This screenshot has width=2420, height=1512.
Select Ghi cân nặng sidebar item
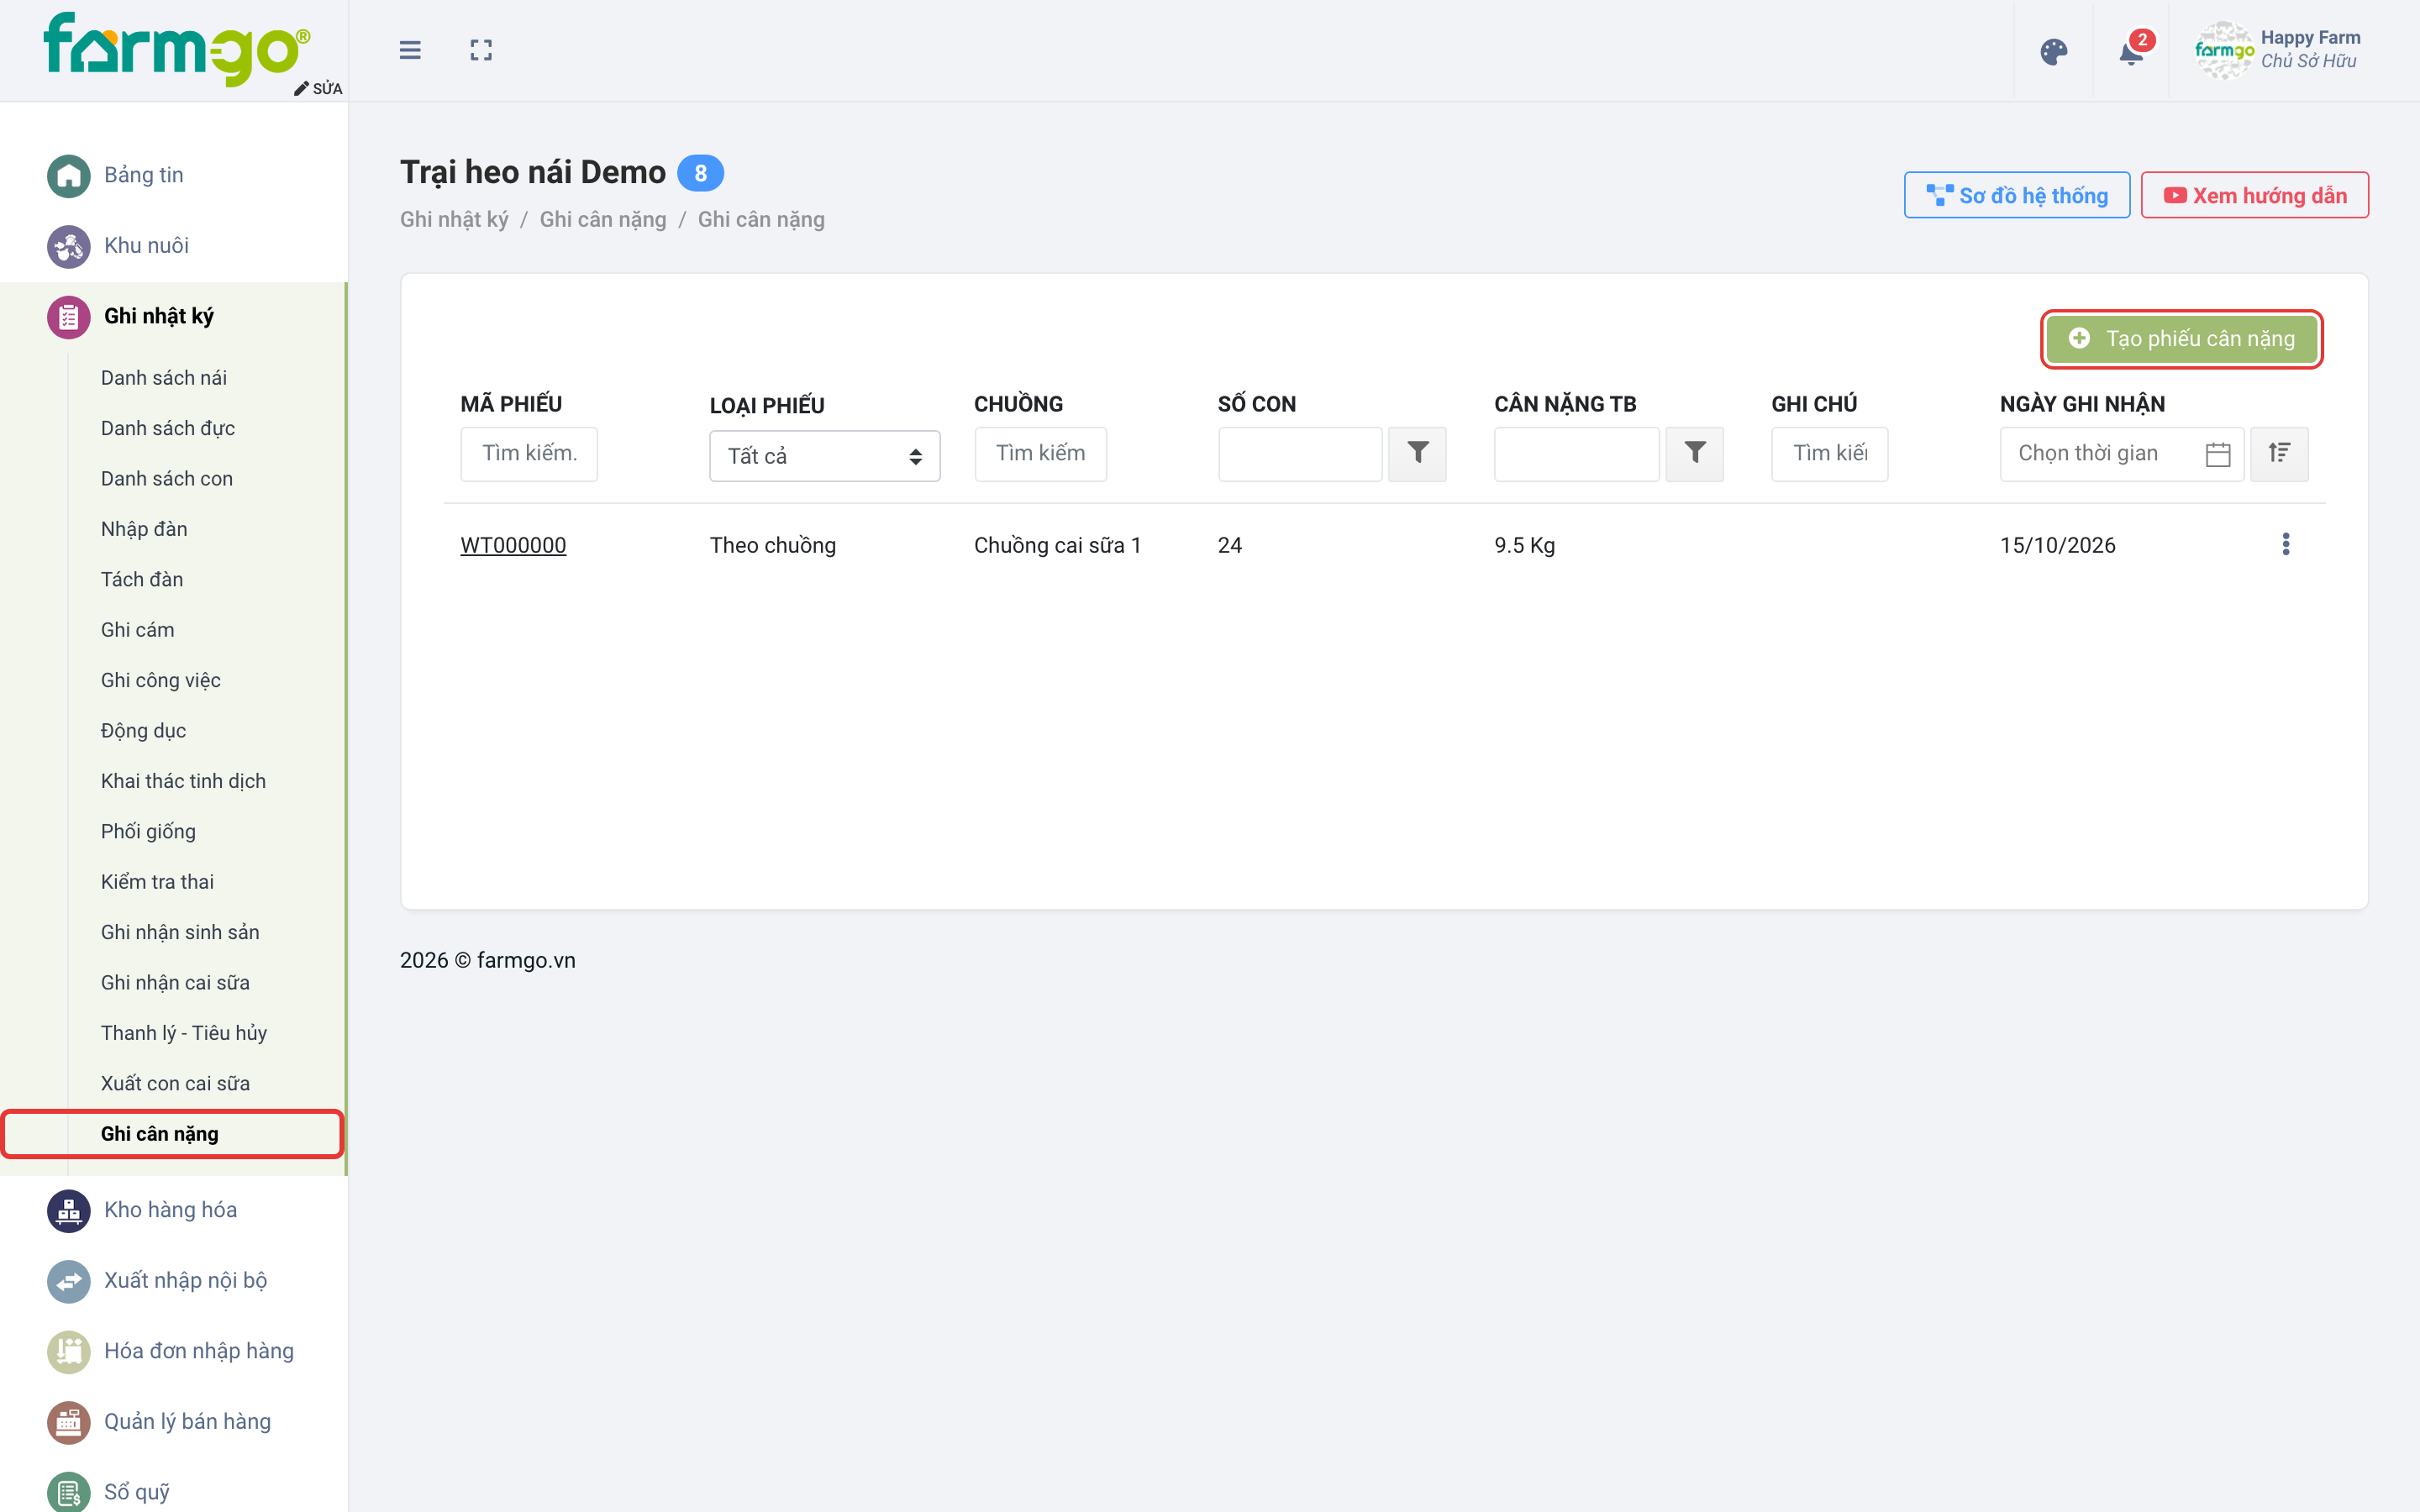point(172,1134)
